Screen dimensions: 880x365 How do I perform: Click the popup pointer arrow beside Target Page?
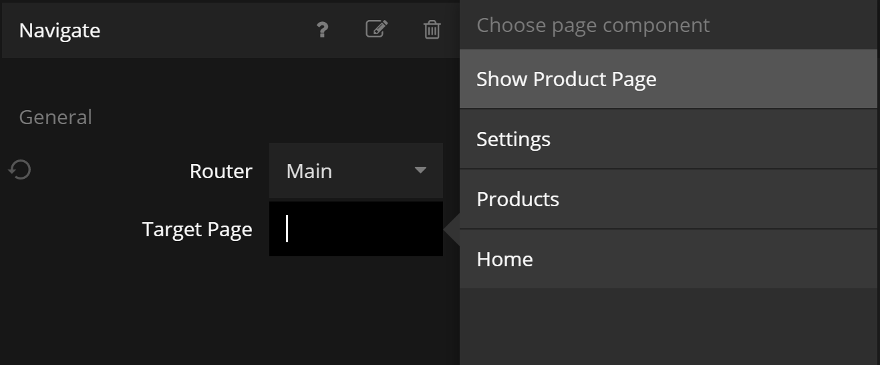tap(452, 230)
